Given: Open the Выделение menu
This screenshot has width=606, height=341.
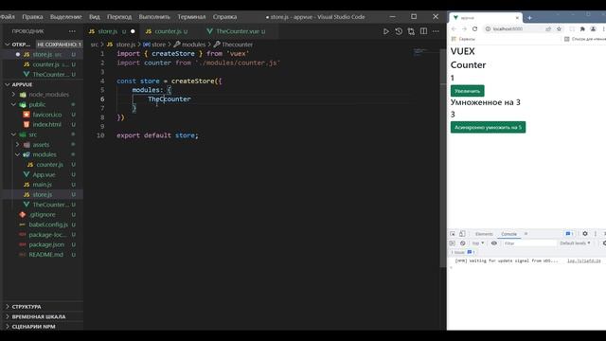Looking at the screenshot, I should [x=65, y=17].
